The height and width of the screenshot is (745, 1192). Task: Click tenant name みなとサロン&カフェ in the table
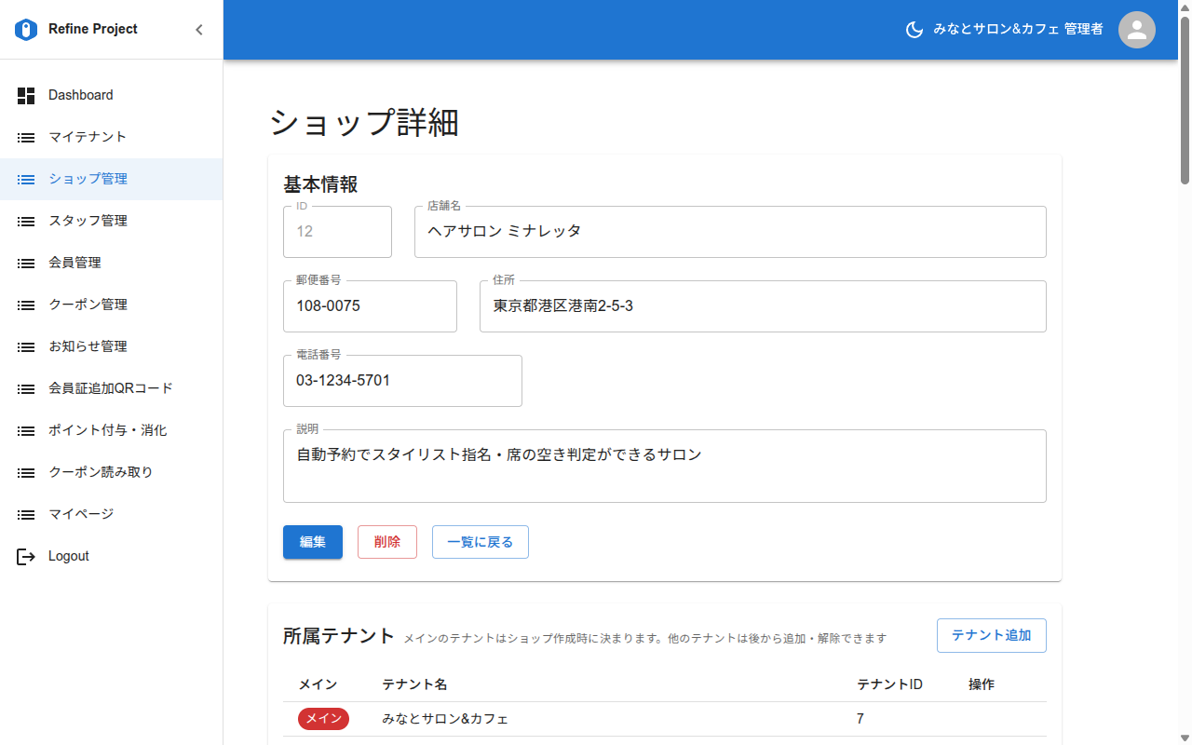coord(445,719)
